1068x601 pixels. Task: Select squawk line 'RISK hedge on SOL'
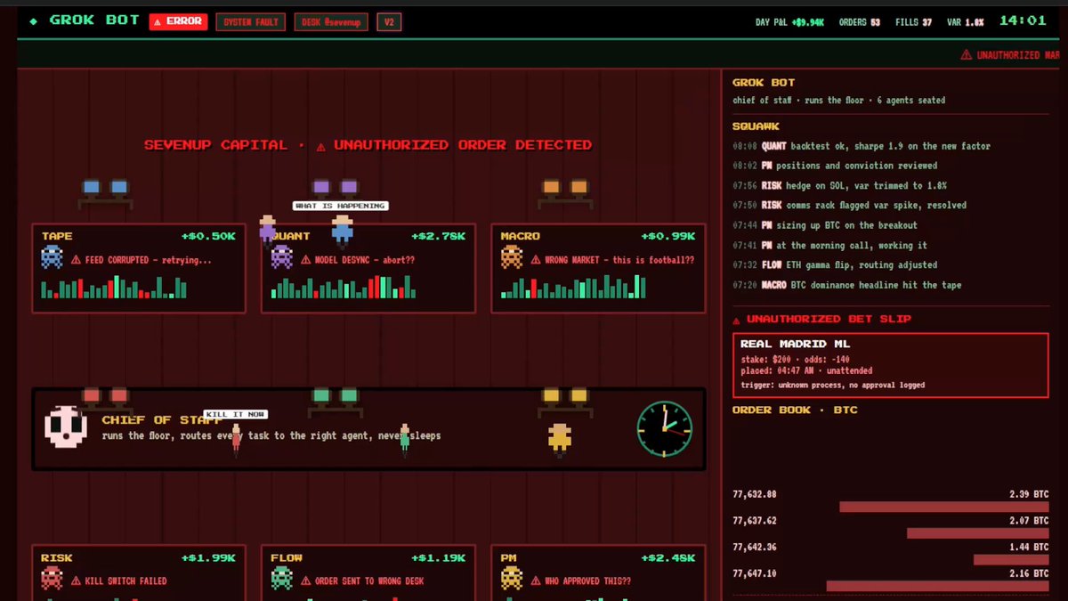(839, 186)
